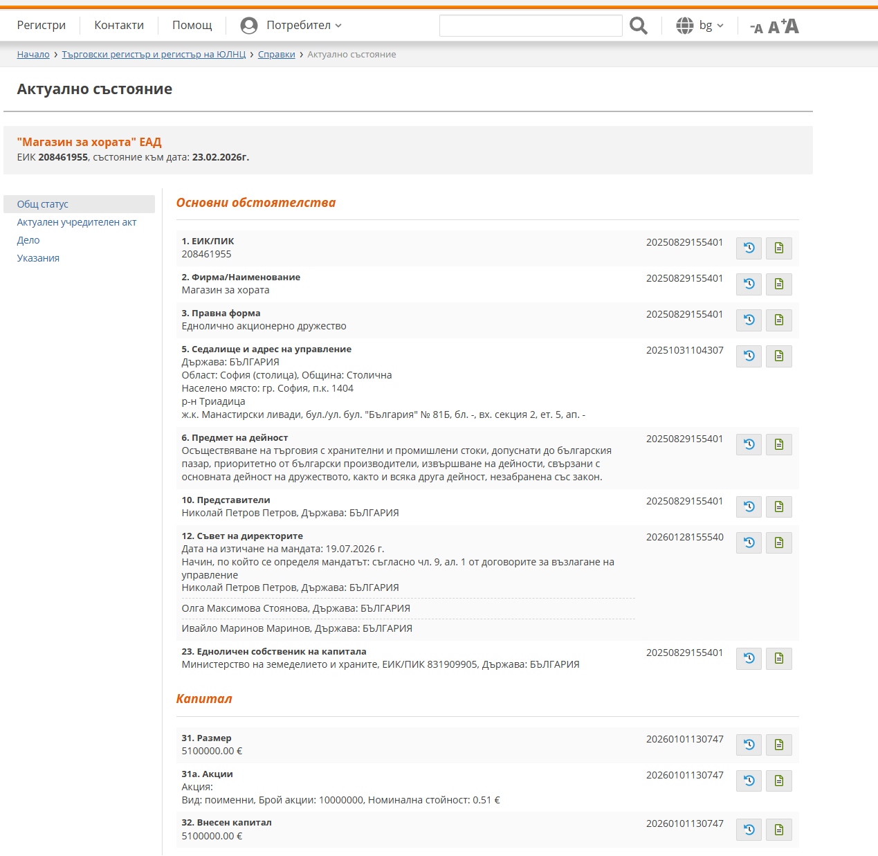This screenshot has height=856, width=878.
Task: View history of Правна форма
Action: (x=749, y=320)
